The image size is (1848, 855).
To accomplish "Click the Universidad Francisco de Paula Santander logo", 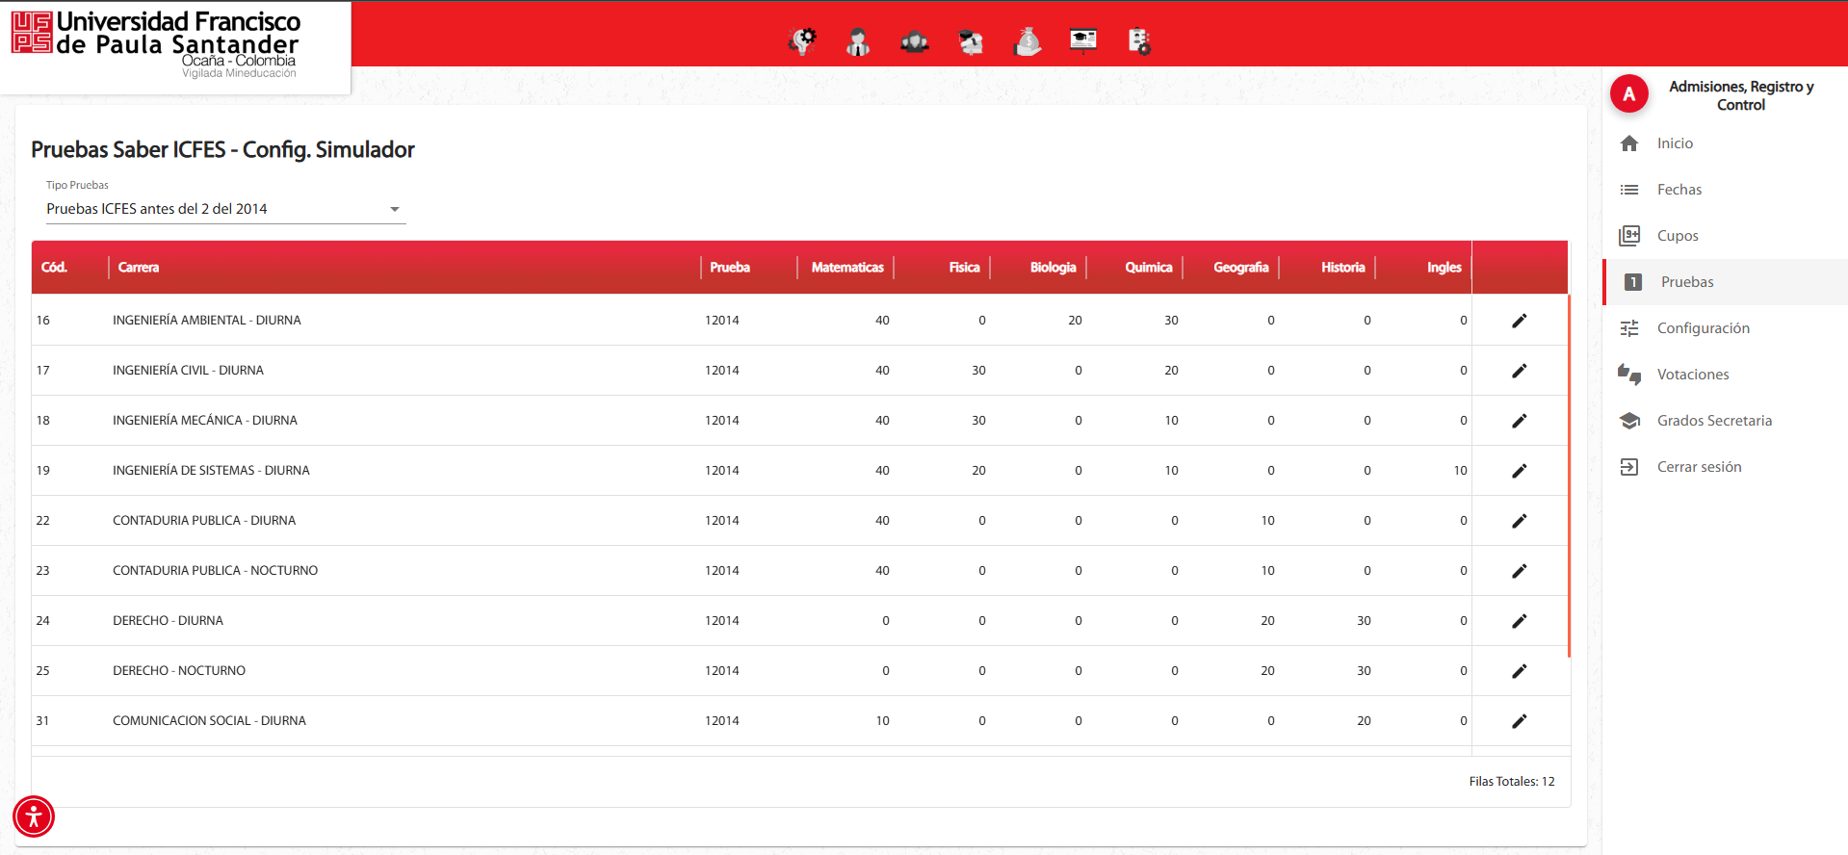I will click(156, 44).
